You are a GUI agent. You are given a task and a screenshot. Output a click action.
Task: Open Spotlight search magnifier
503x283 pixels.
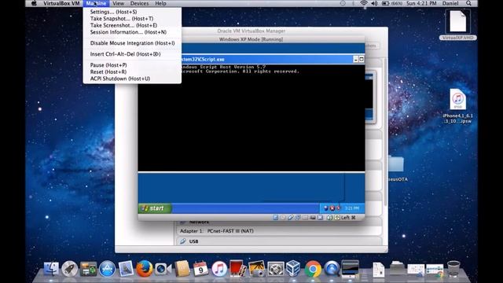click(468, 3)
